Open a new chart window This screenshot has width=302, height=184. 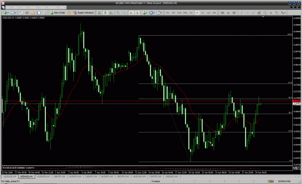click(5, 13)
